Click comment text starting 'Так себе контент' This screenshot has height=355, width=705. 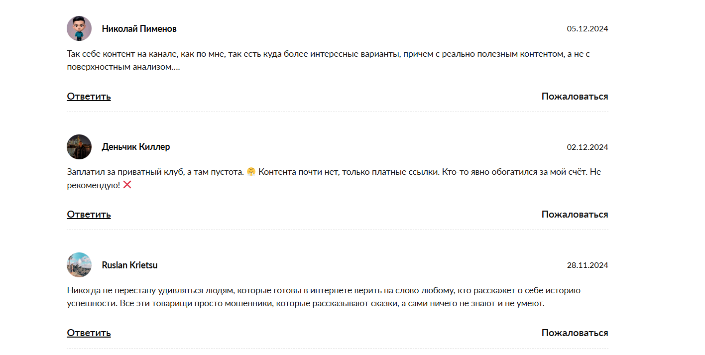pos(329,60)
